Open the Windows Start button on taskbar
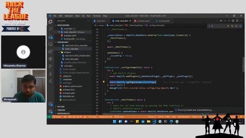246x138 pixels. [x=115, y=122]
